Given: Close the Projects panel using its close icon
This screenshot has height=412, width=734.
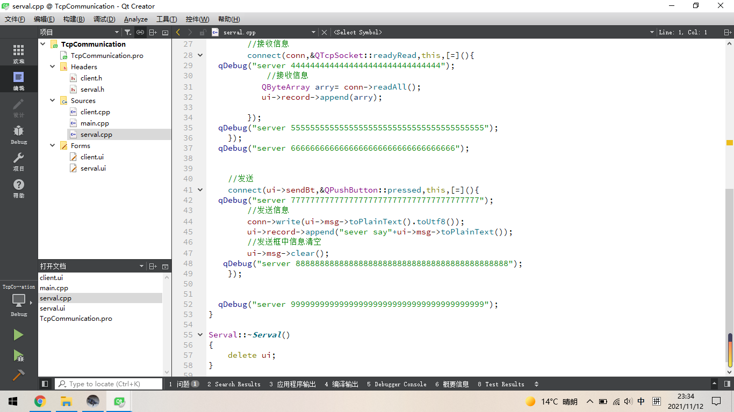Looking at the screenshot, I should (165, 32).
